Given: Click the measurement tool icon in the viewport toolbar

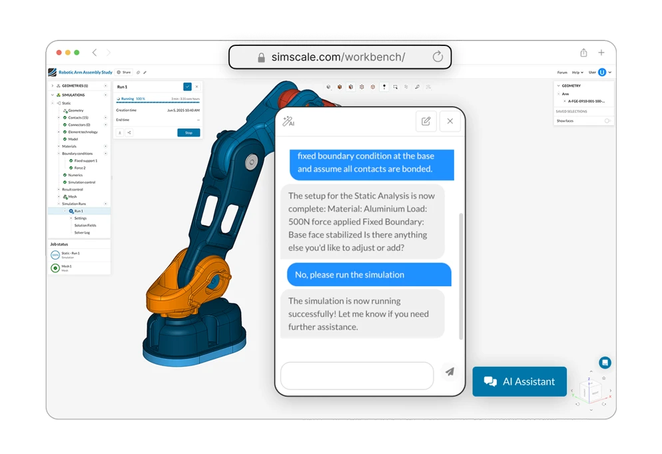Looking at the screenshot, I should (x=418, y=87).
